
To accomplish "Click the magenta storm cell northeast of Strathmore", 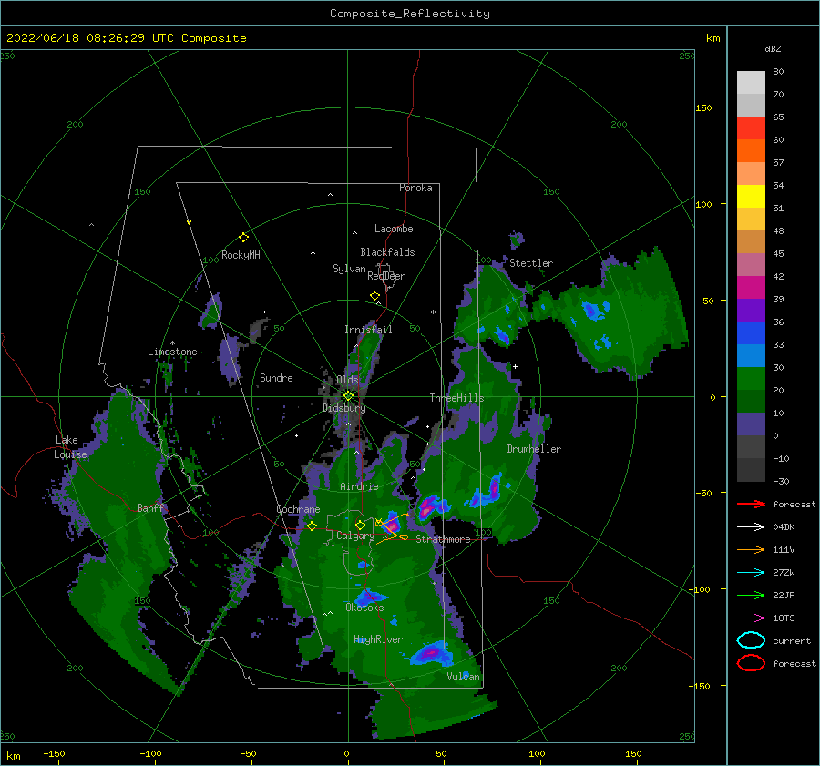I will pyautogui.click(x=428, y=506).
